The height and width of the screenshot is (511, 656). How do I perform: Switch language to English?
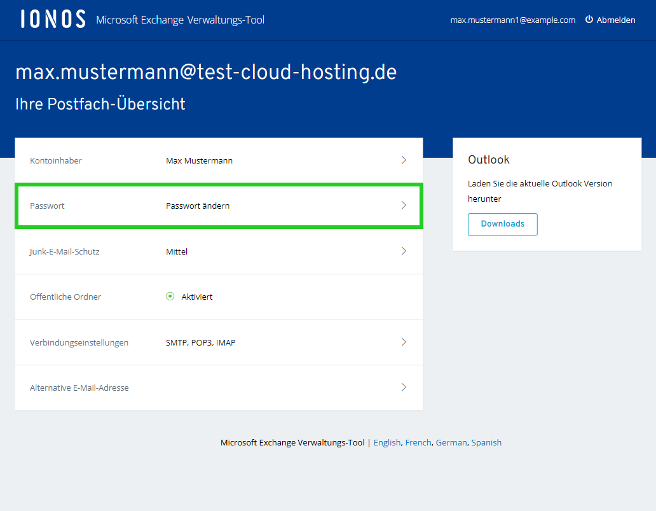(387, 443)
